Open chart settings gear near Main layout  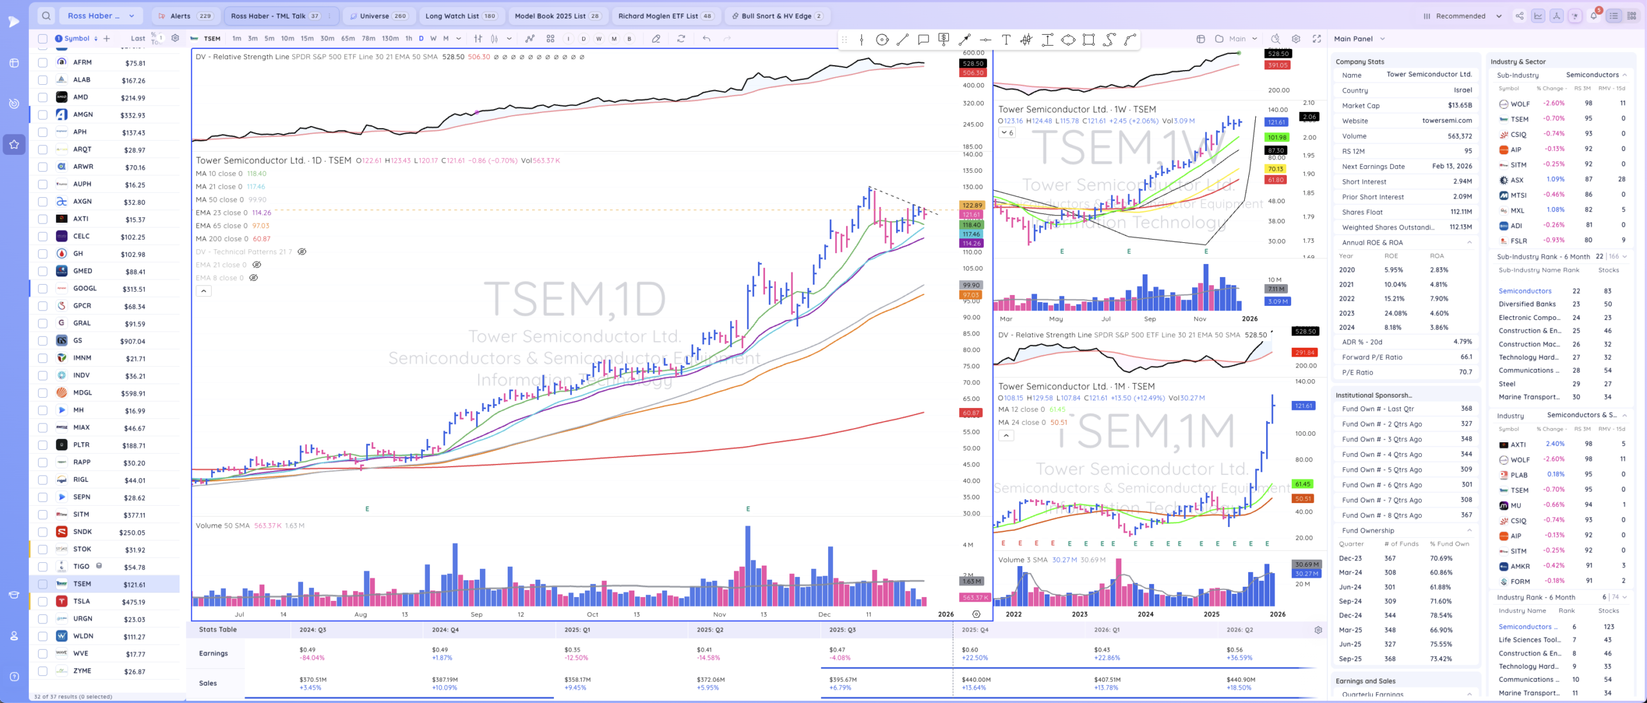[x=1296, y=39]
